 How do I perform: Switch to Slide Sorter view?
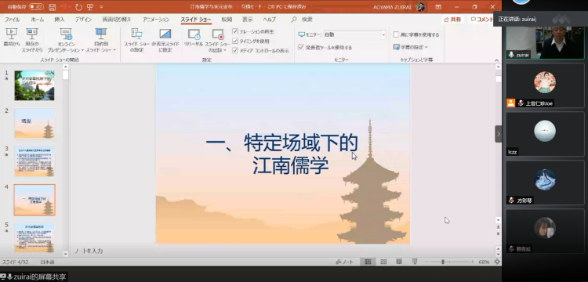coord(383,262)
